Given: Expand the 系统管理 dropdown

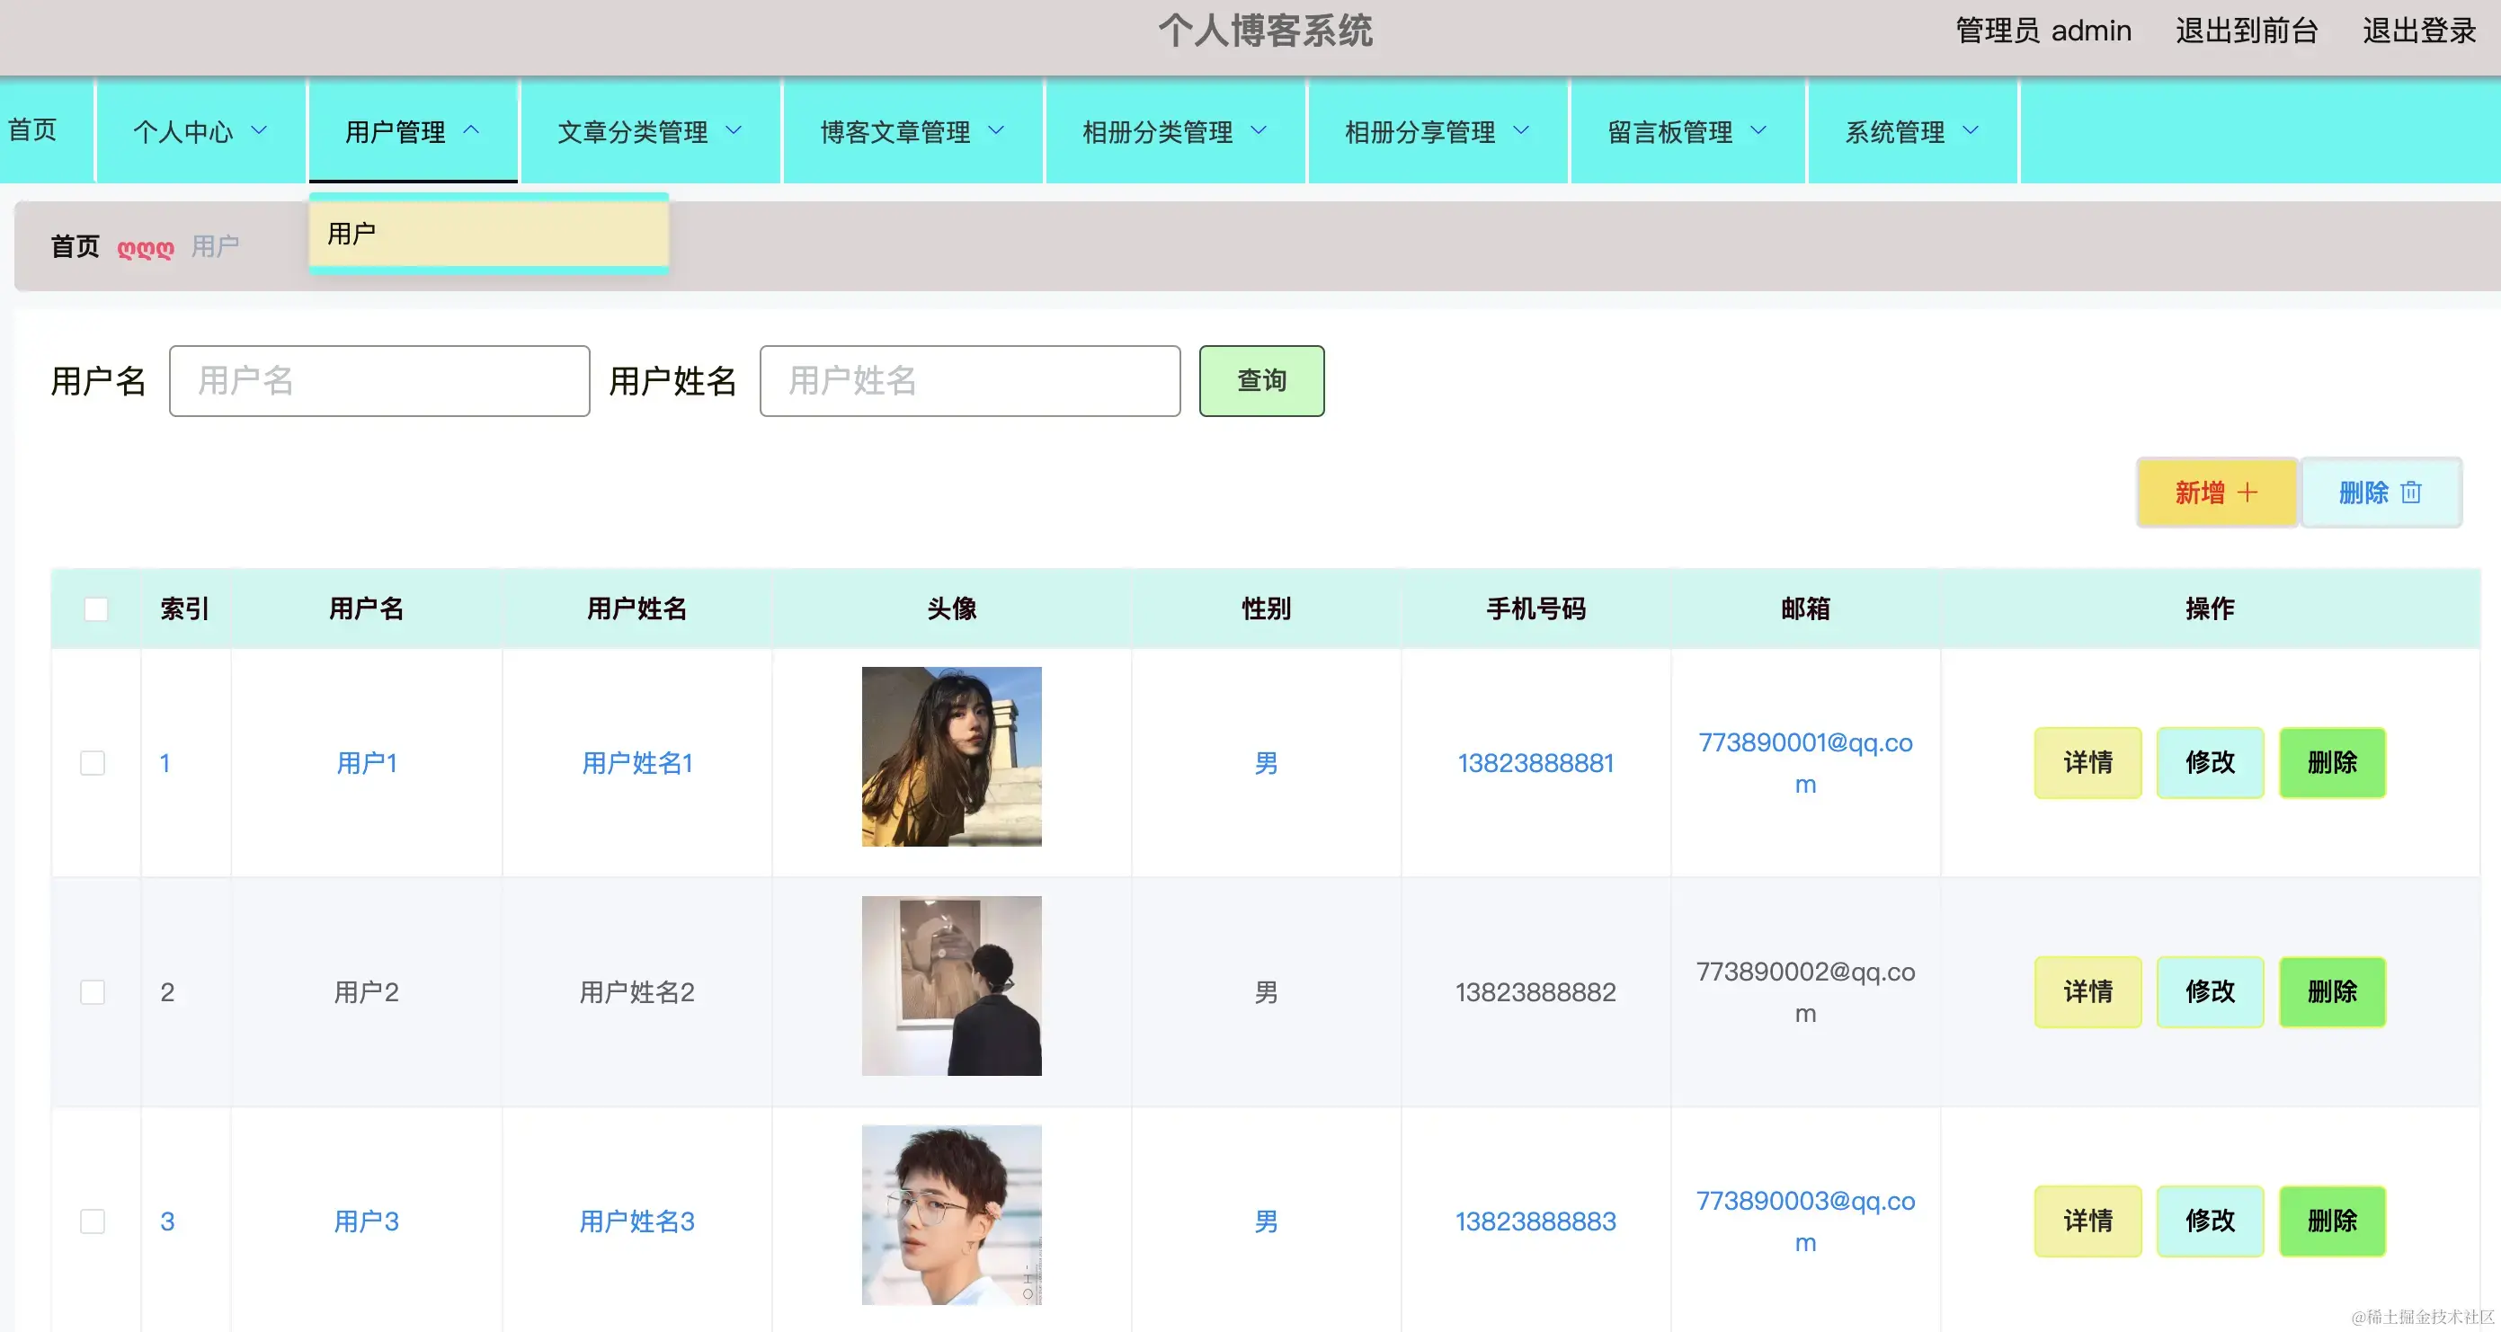Looking at the screenshot, I should pyautogui.click(x=1971, y=129).
